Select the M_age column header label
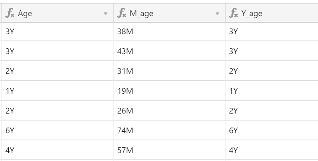 pyautogui.click(x=141, y=14)
